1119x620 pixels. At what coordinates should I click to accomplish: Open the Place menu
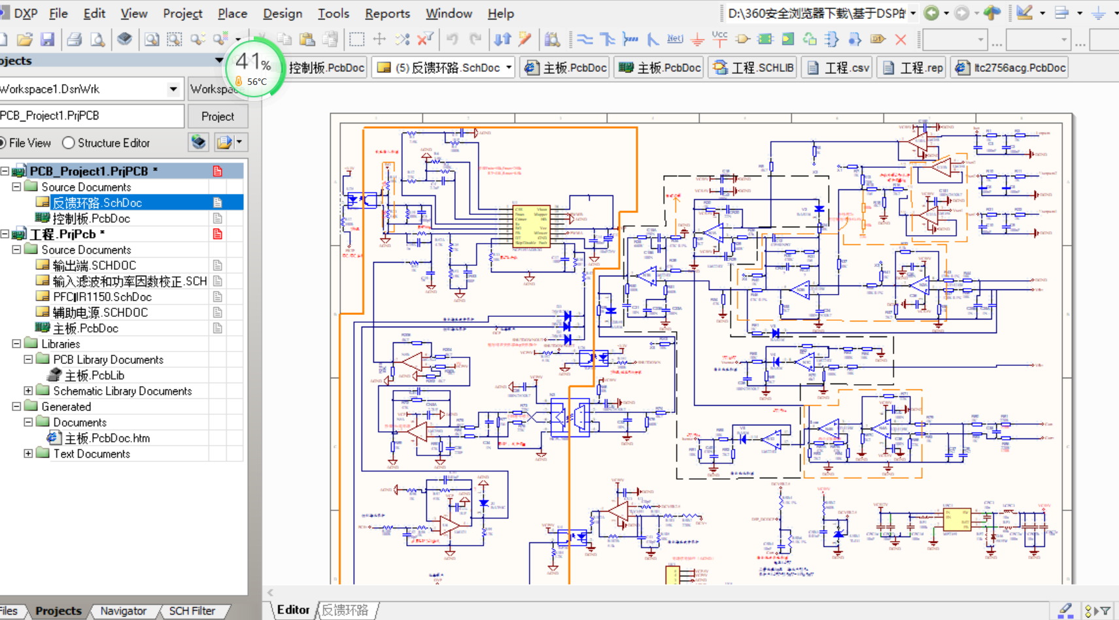point(232,13)
